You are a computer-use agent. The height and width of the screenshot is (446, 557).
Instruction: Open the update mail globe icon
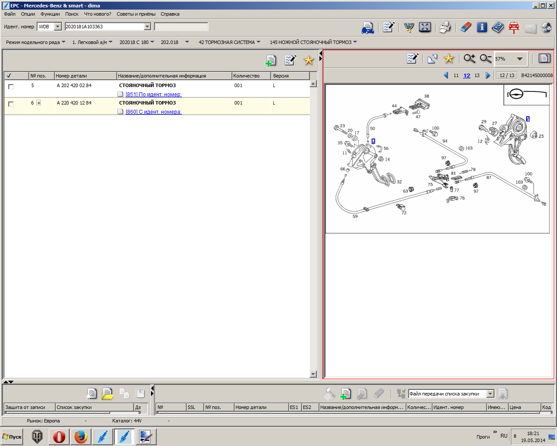tap(546, 28)
